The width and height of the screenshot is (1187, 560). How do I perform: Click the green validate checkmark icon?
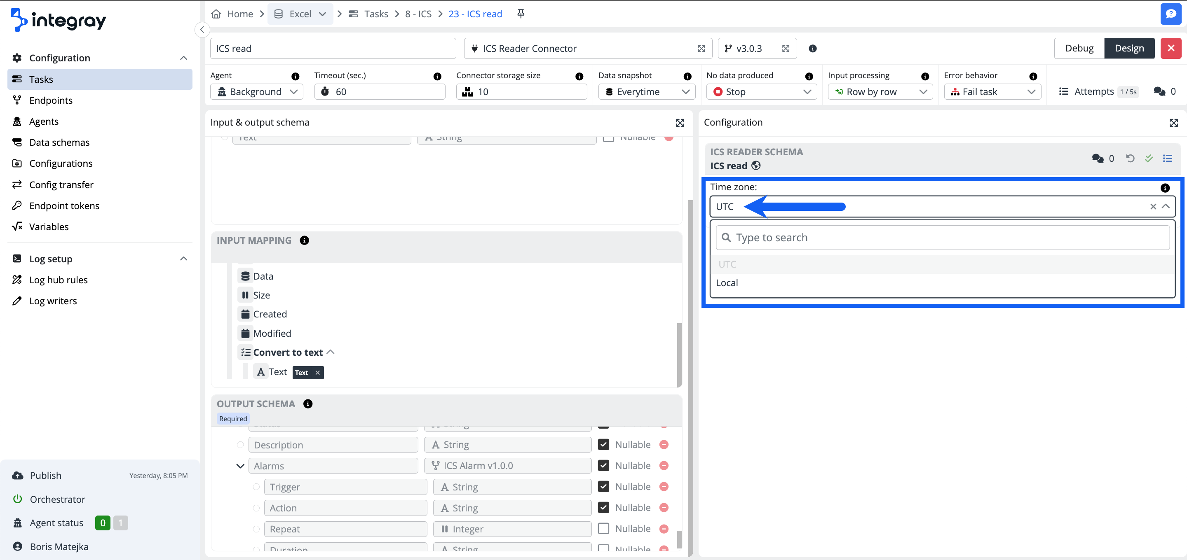[1149, 159]
